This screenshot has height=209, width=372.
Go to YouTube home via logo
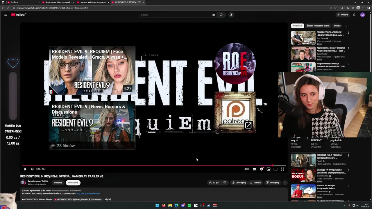click(18, 15)
